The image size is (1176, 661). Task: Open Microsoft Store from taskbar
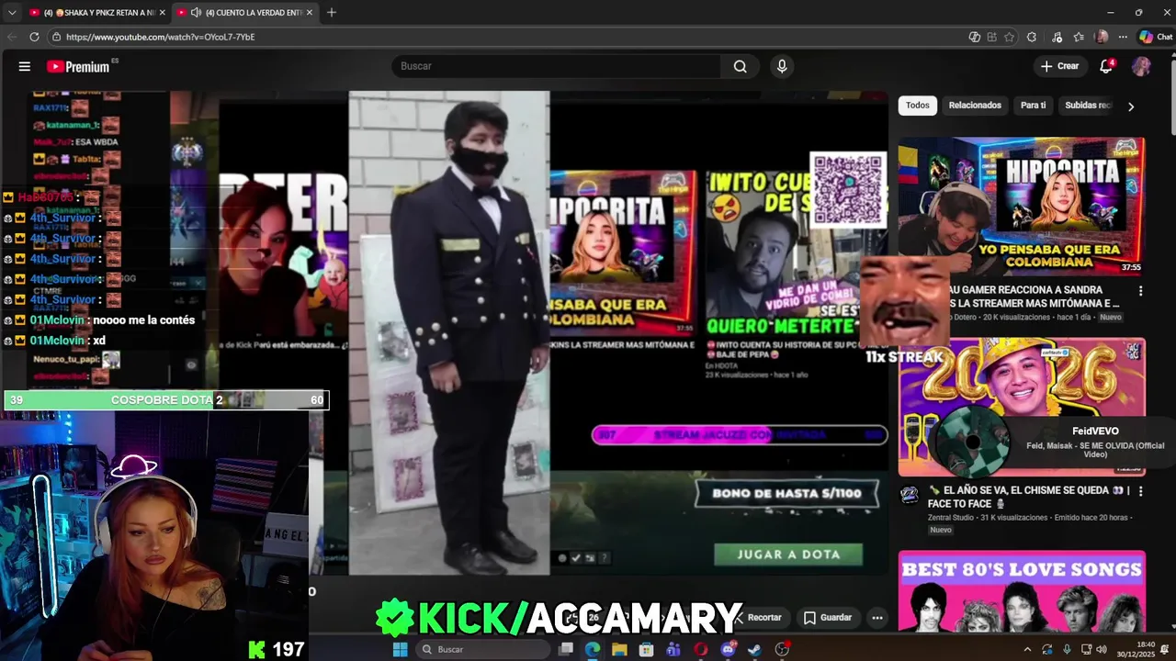[x=646, y=649]
